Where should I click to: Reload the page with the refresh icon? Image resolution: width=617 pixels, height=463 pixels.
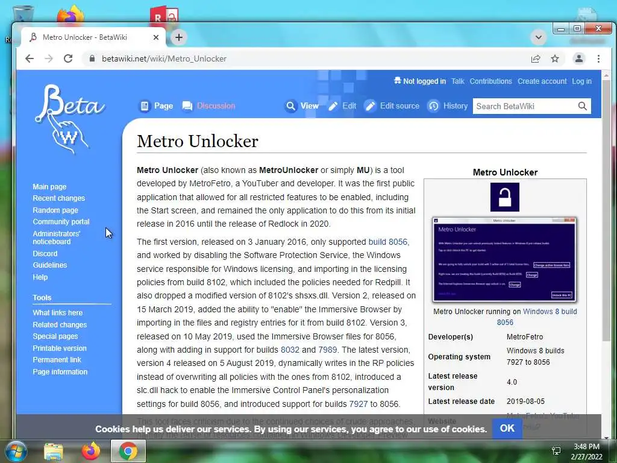(68, 58)
